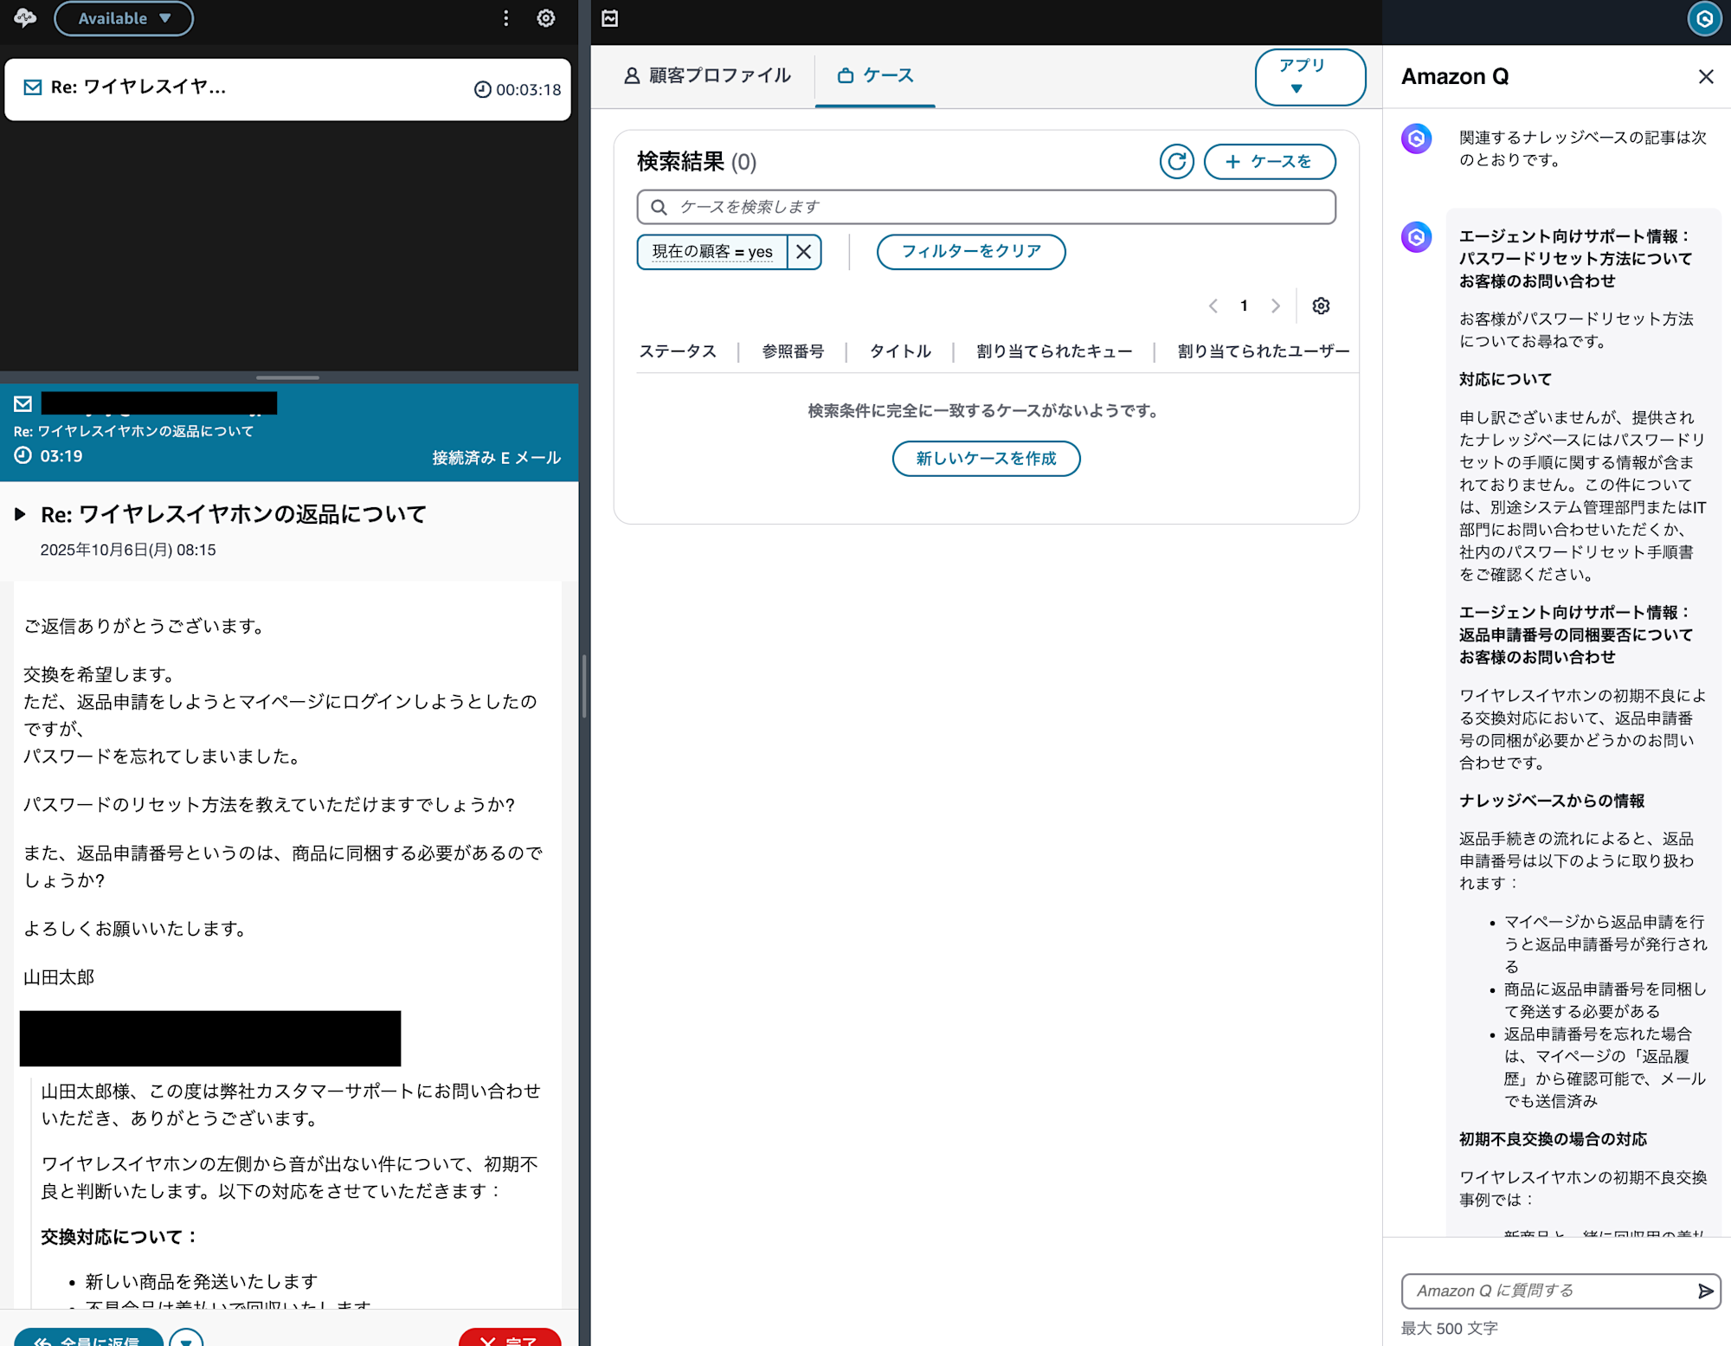Open the Available status dropdown
This screenshot has width=1731, height=1346.
tap(124, 18)
